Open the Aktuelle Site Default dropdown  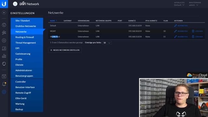(x=179, y=5)
